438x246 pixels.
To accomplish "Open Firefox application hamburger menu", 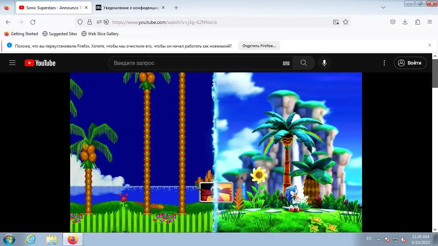I will click(x=430, y=22).
